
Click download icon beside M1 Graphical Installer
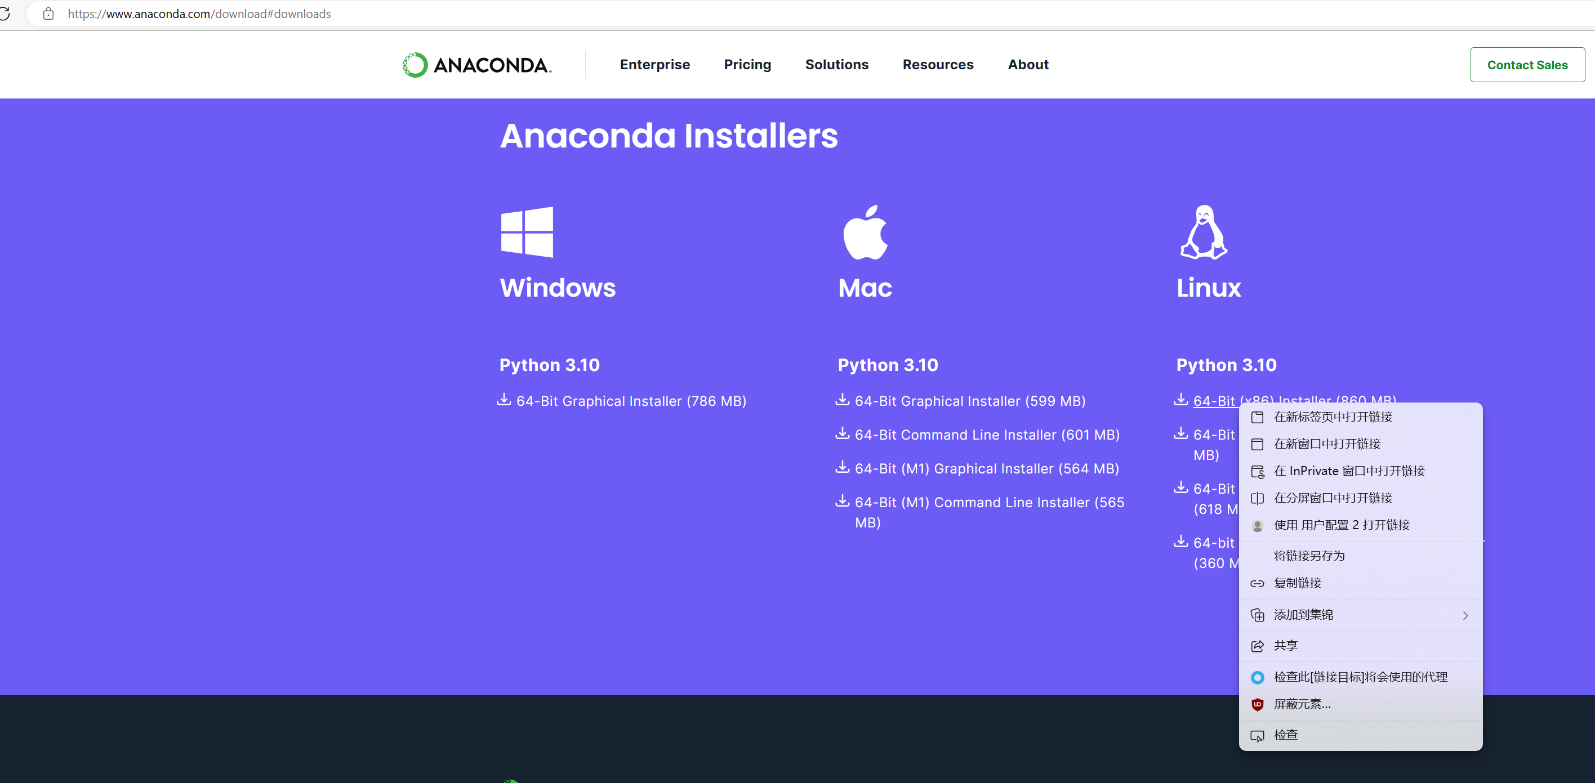(842, 467)
